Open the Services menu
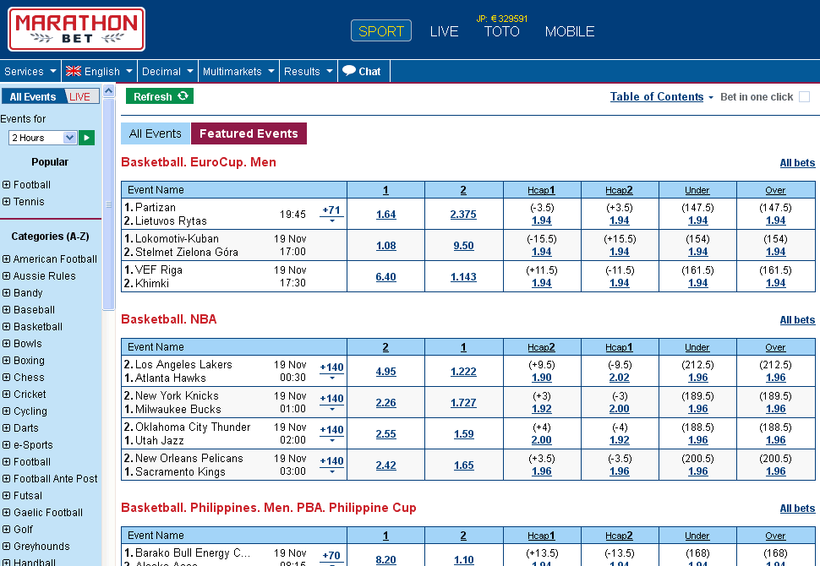The image size is (820, 566). [x=30, y=71]
